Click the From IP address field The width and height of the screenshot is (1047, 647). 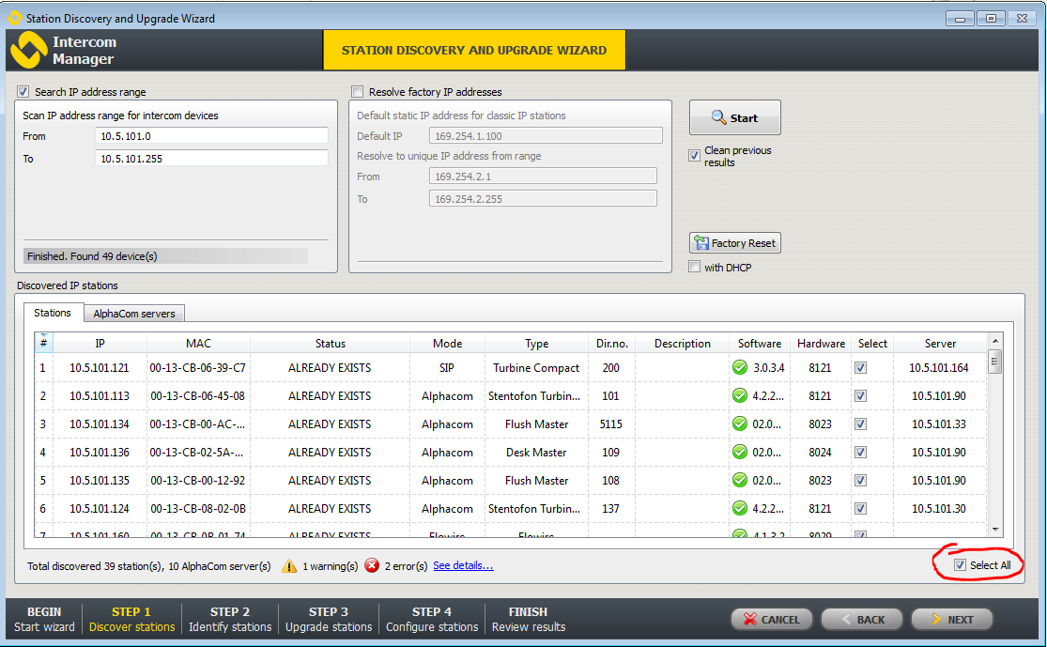(x=211, y=136)
